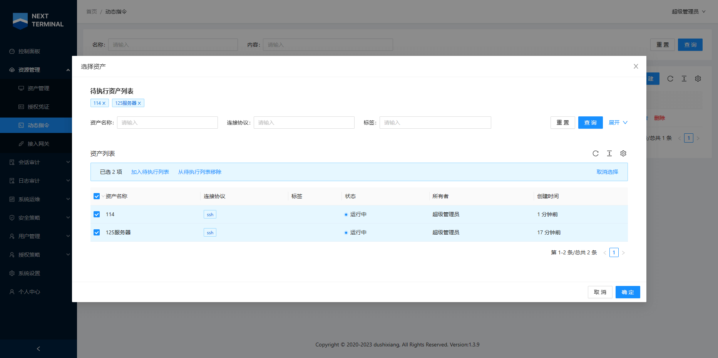Close the 选择资产 dialog with X
The height and width of the screenshot is (358, 718).
coord(636,66)
